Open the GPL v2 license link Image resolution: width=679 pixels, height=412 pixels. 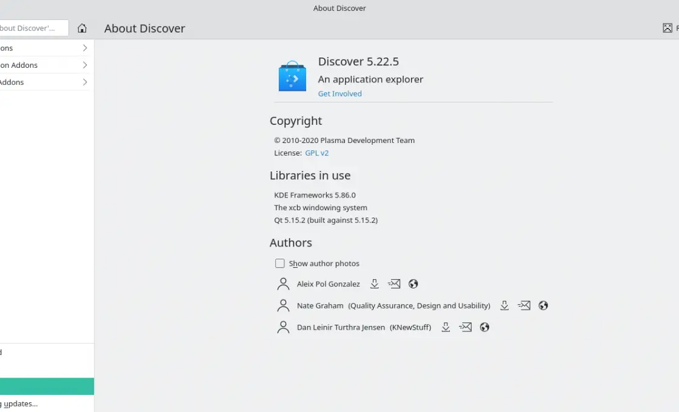coord(317,153)
